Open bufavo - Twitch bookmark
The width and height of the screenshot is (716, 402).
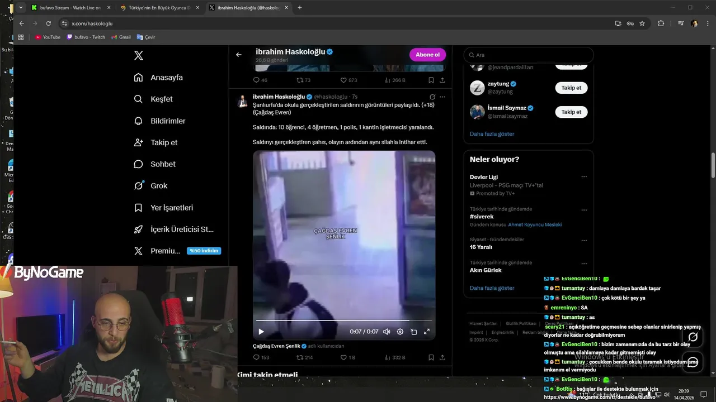tap(86, 37)
